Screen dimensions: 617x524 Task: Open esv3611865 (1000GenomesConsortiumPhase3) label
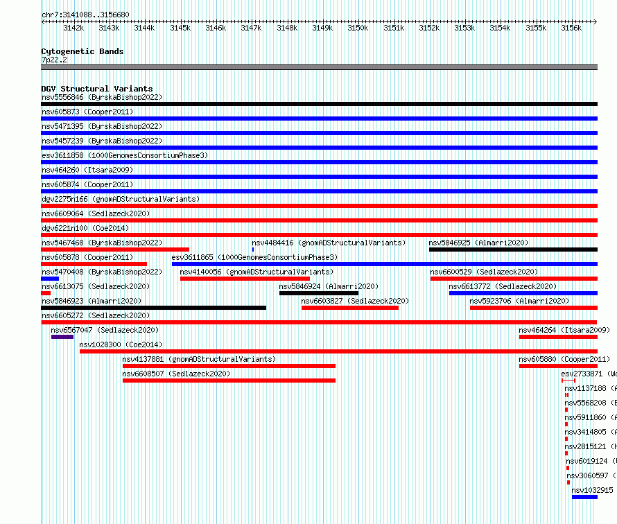[x=254, y=257]
